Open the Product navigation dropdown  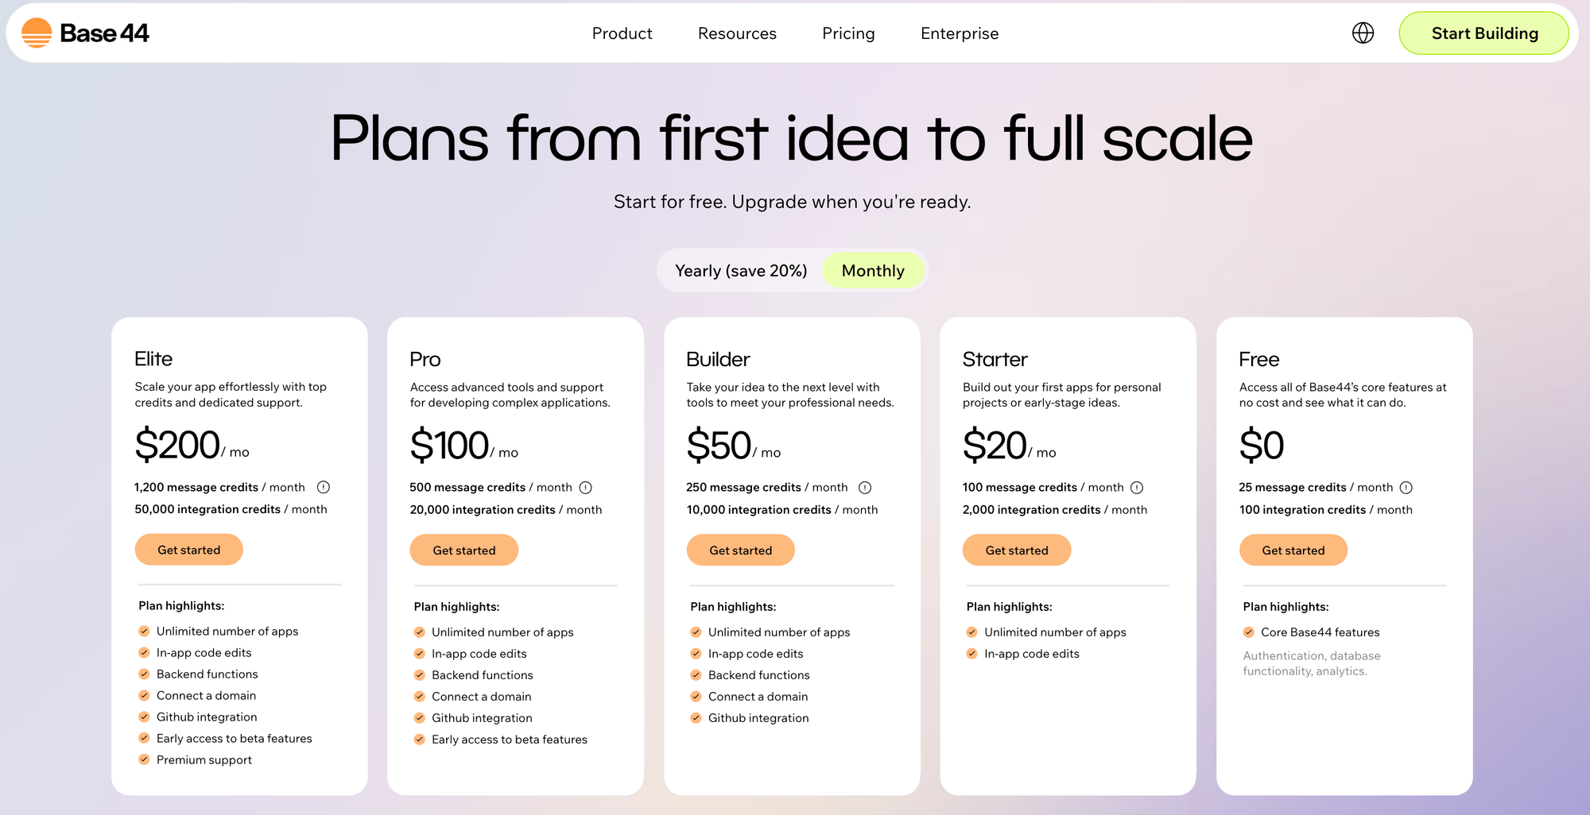[x=622, y=33]
